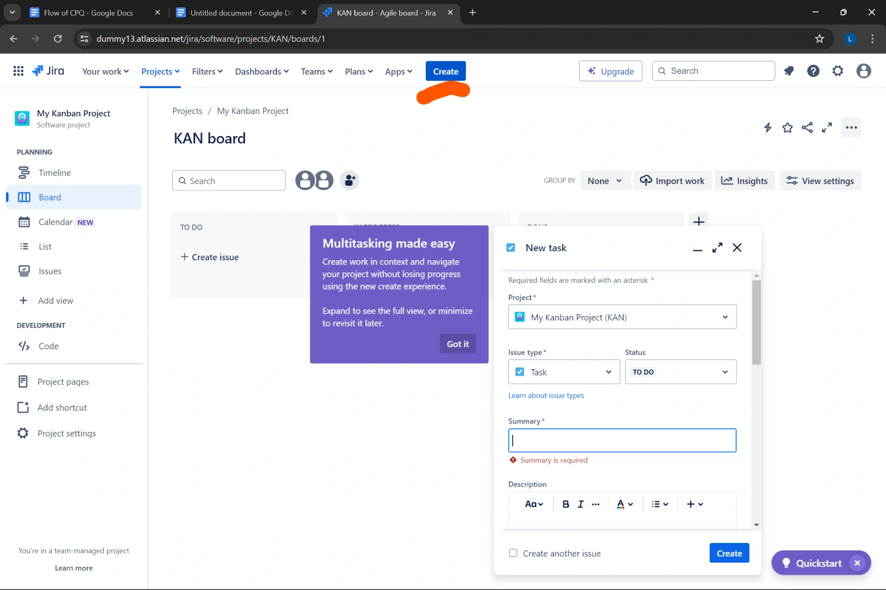Open the Help question mark icon
The width and height of the screenshot is (886, 590).
click(813, 71)
